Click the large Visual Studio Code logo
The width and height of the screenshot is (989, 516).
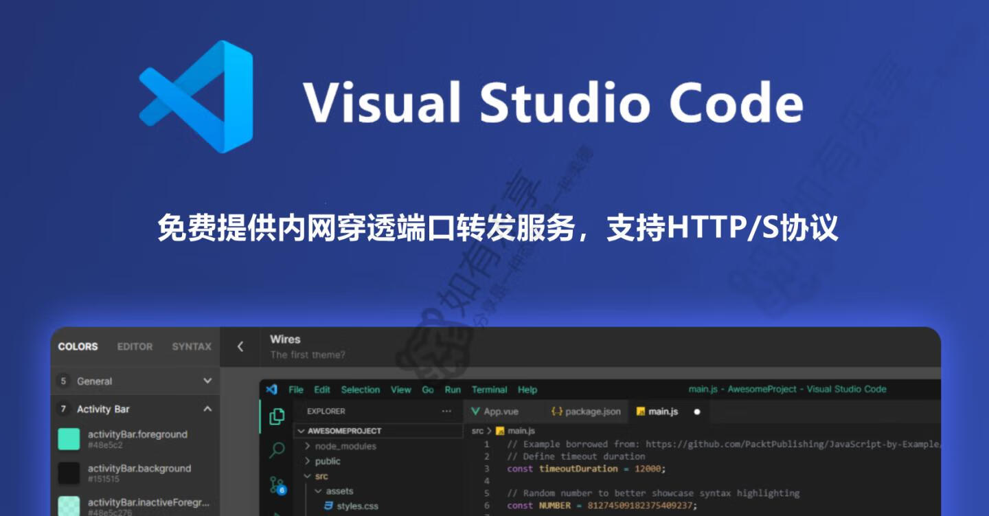coord(196,97)
